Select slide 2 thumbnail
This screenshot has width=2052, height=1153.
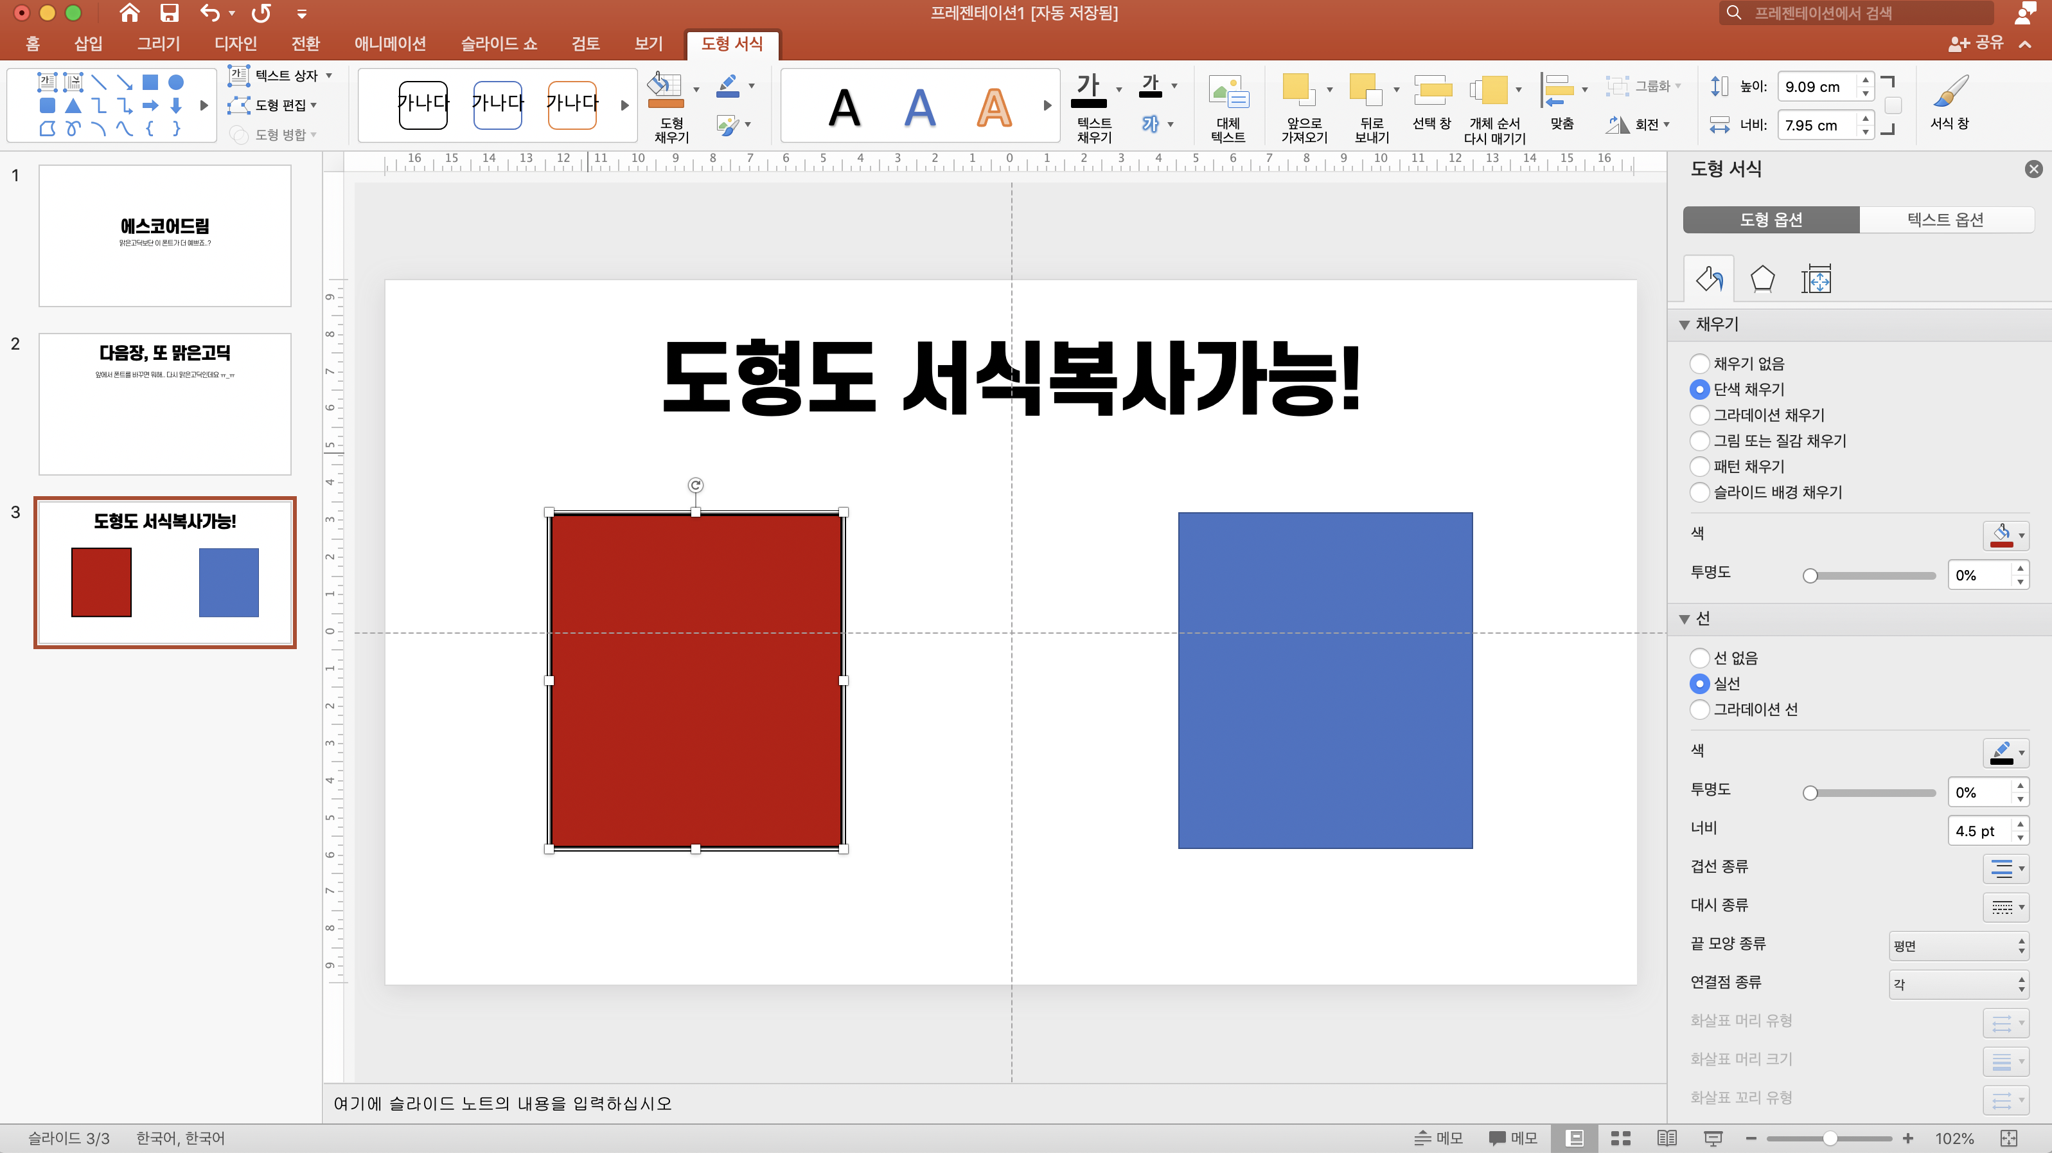165,404
